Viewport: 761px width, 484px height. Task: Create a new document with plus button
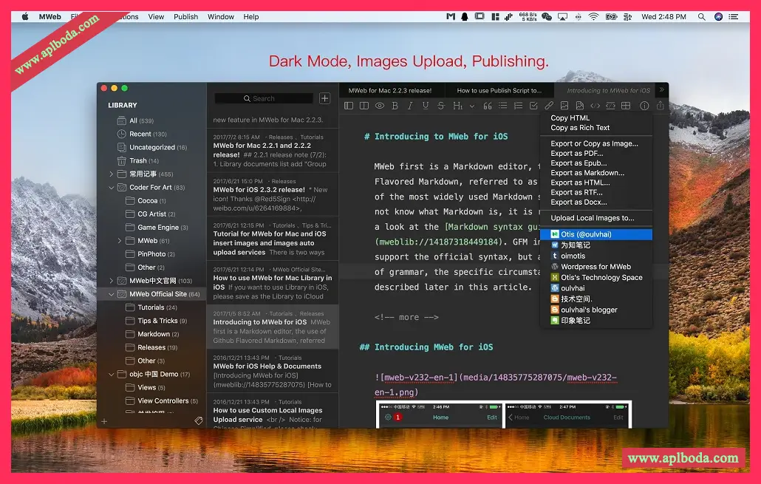tap(324, 98)
